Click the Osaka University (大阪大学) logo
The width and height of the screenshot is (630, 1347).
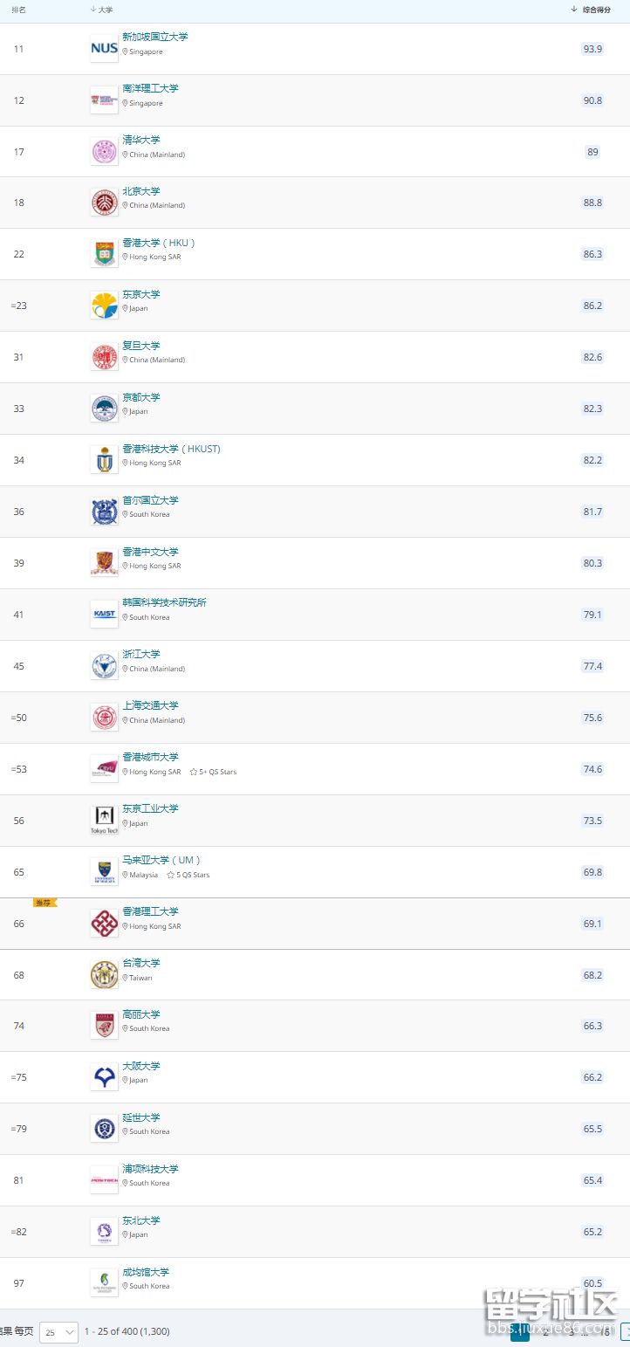(x=104, y=1077)
